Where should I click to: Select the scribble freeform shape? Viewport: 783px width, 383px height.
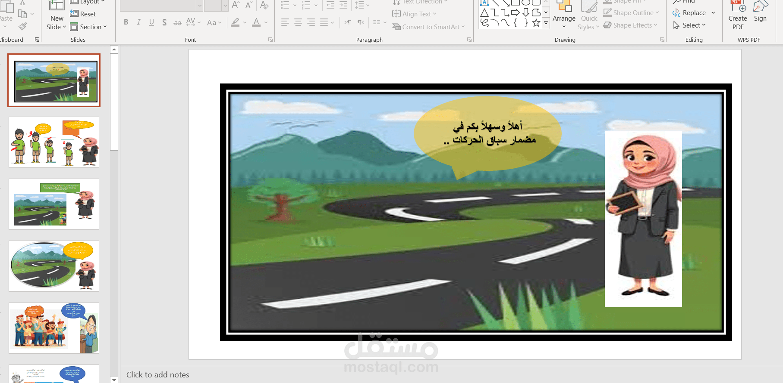(x=484, y=23)
